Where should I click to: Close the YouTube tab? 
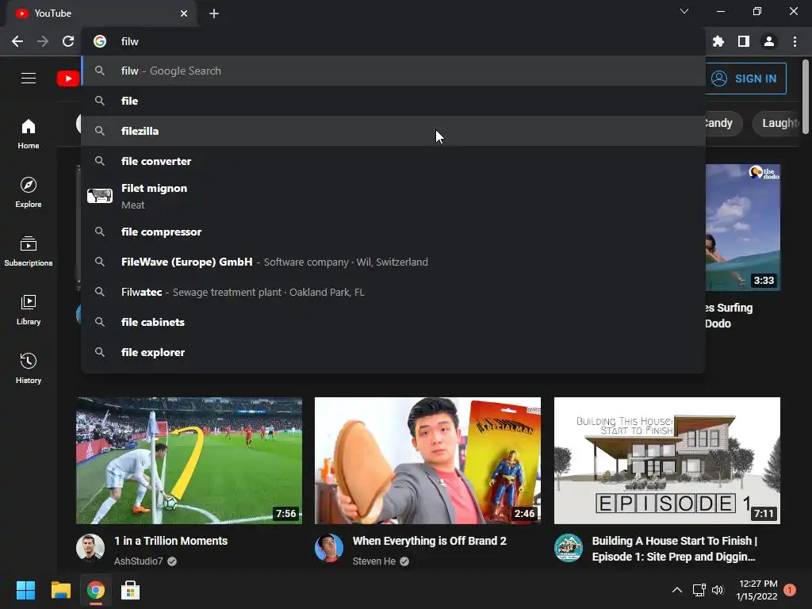click(184, 13)
